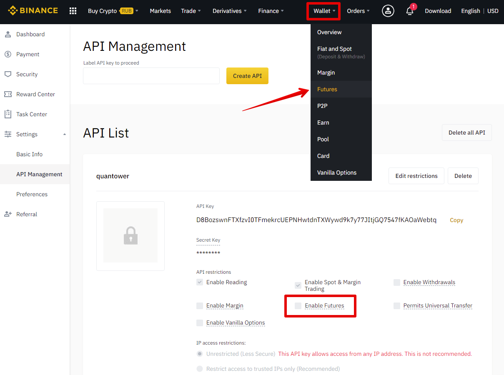Image resolution: width=504 pixels, height=375 pixels.
Task: Select Futures from Wallet menu
Action: [327, 89]
